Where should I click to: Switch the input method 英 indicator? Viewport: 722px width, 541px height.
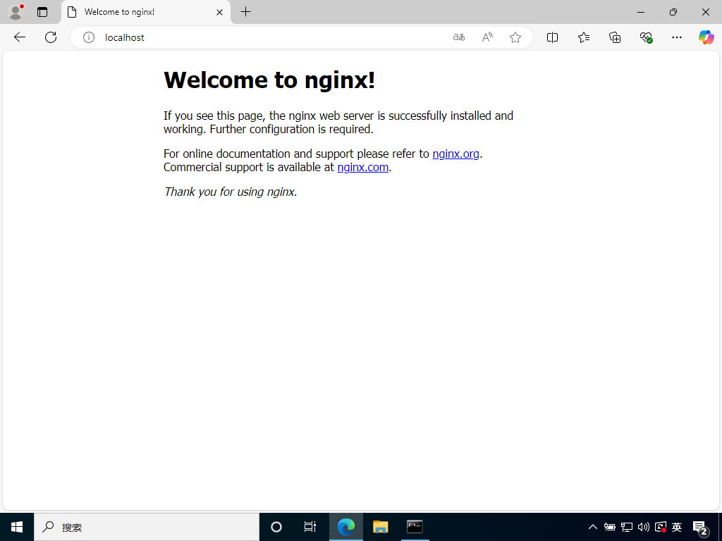coord(677,527)
